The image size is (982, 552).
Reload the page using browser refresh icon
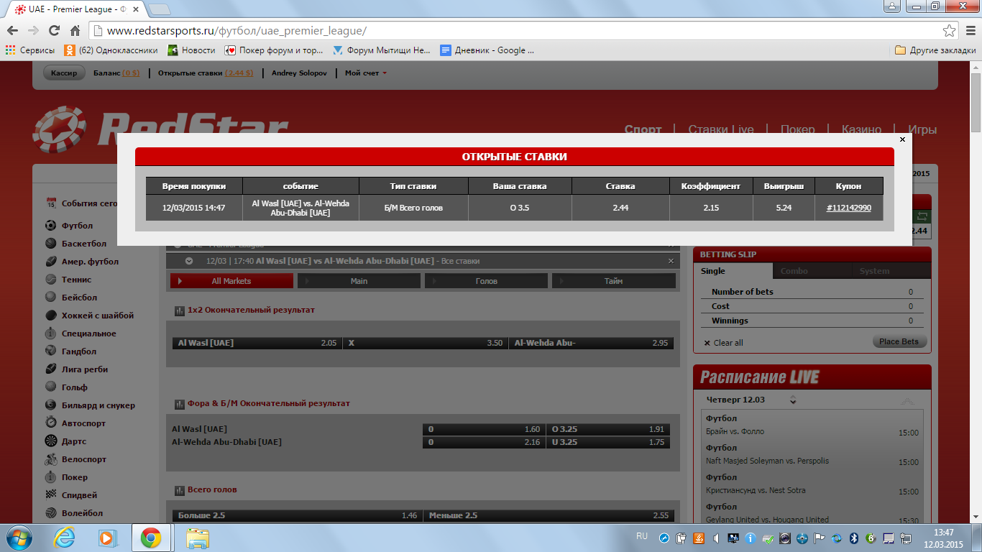(54, 31)
